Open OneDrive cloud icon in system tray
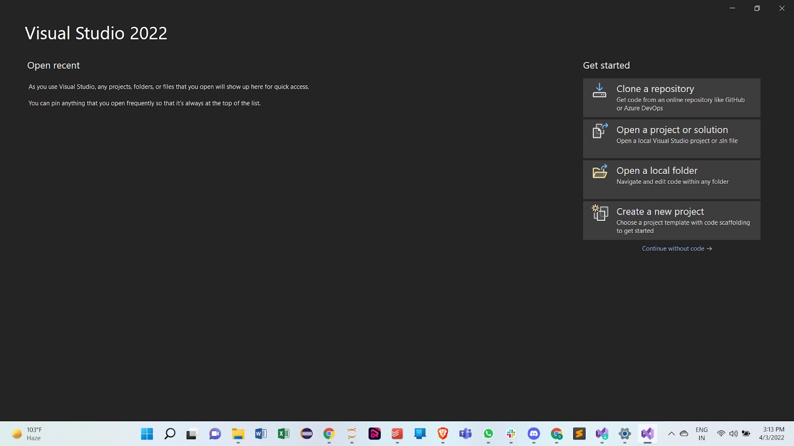 point(684,434)
